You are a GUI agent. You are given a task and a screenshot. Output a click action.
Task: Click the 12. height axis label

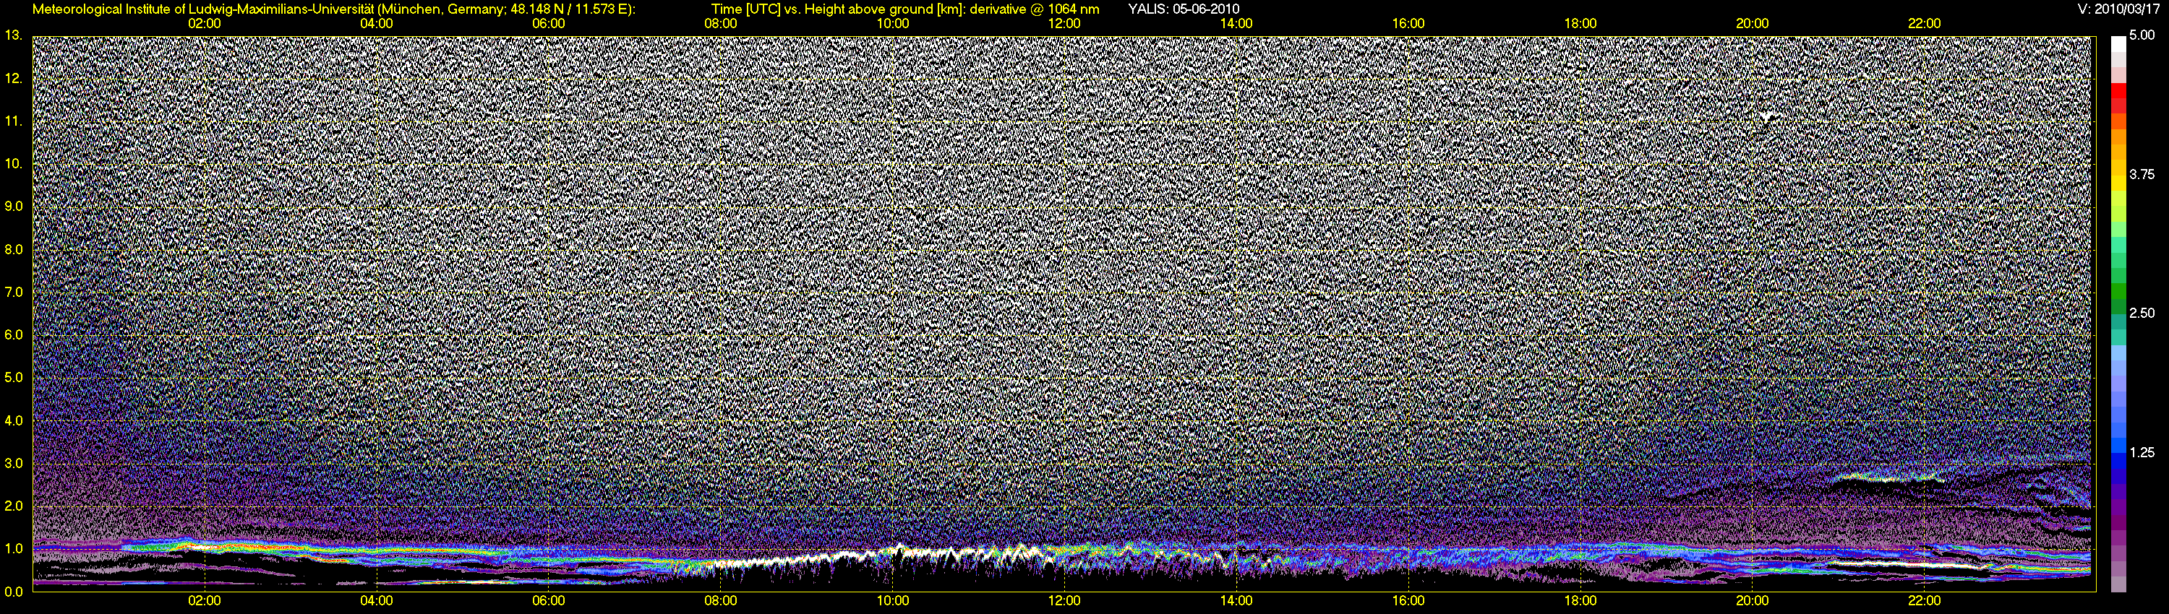coord(12,78)
